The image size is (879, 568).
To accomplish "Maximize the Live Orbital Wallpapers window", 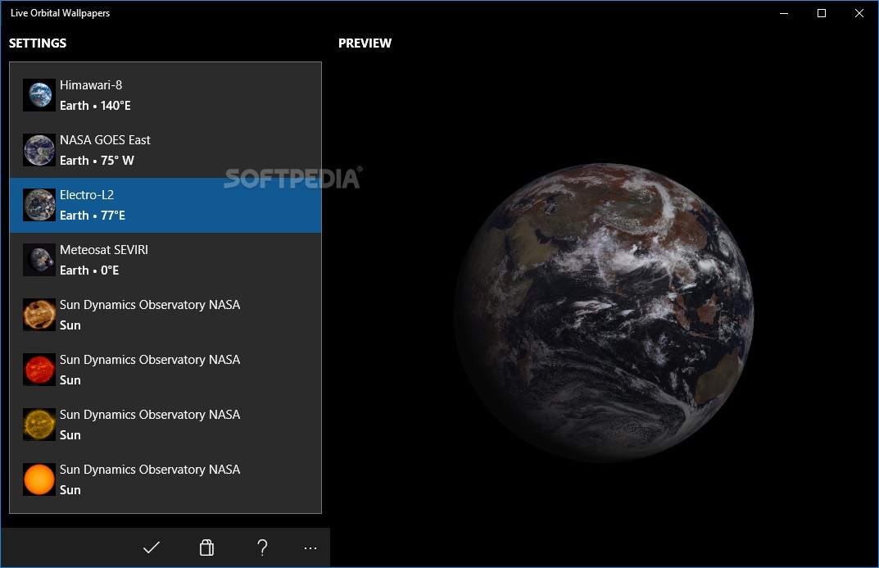I will click(822, 13).
